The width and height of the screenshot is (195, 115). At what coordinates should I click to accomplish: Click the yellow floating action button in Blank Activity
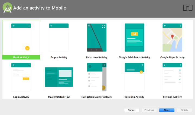tap(27, 48)
